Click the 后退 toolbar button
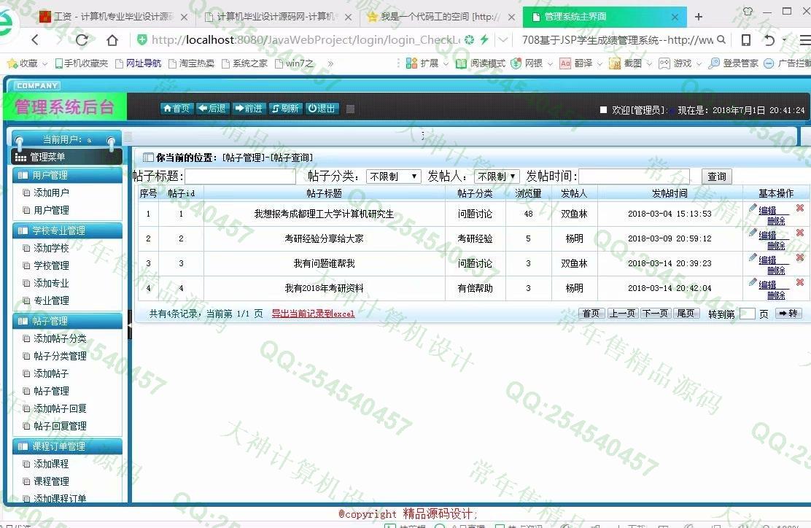 pos(212,109)
